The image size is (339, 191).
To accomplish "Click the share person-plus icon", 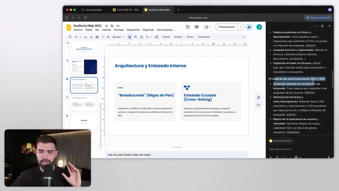I will tap(249, 27).
